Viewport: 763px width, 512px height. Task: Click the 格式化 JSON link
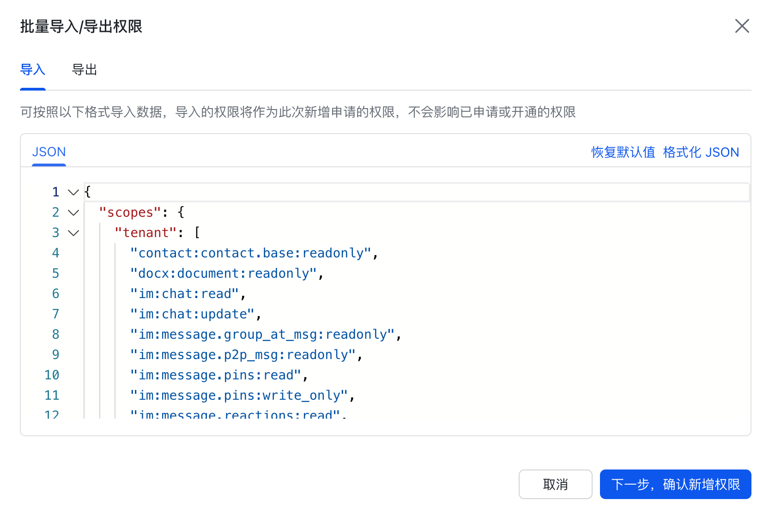click(701, 152)
